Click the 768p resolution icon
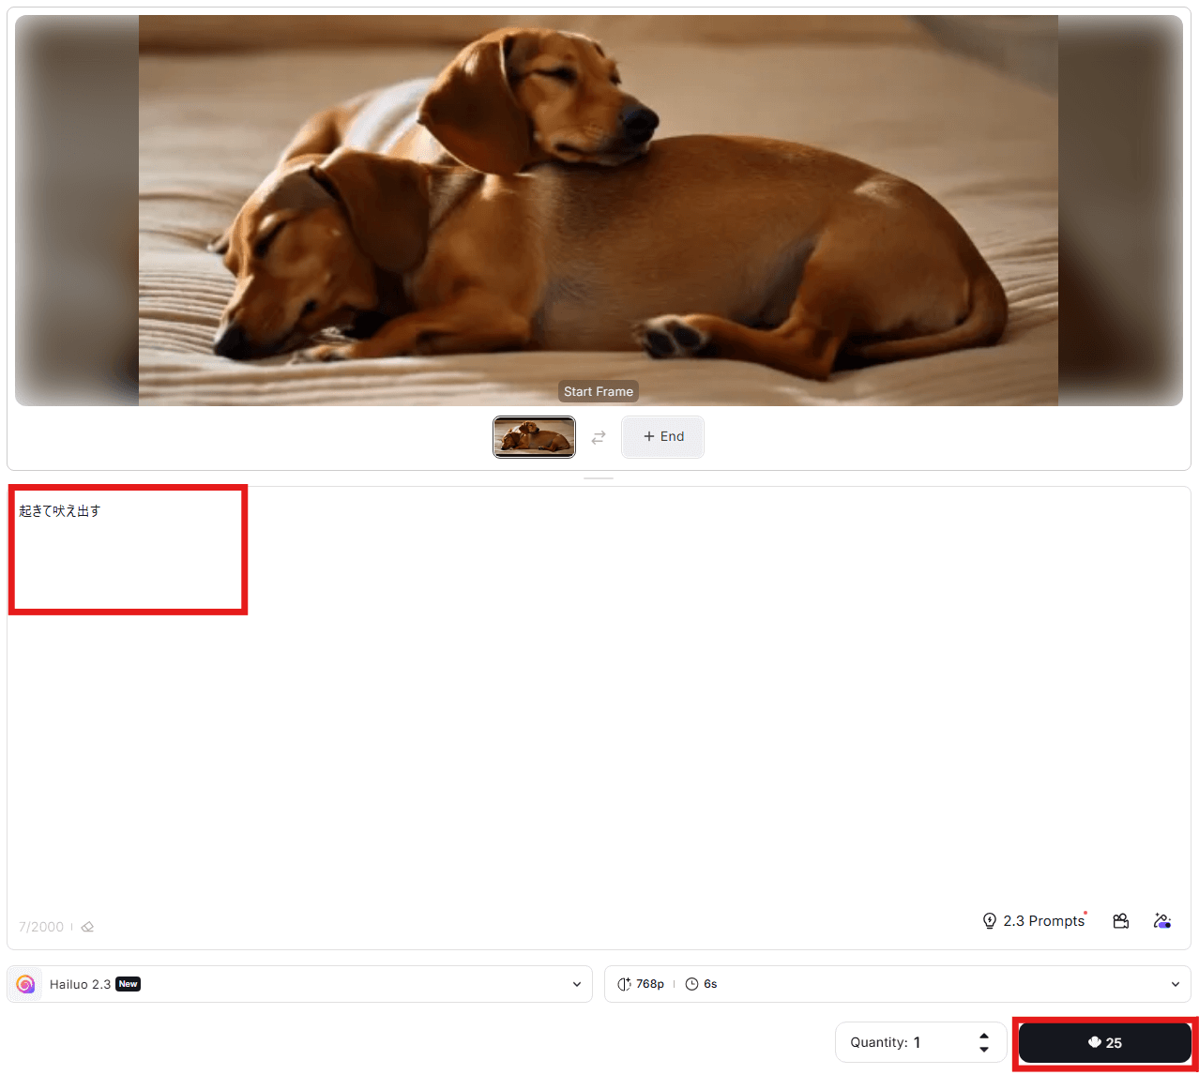This screenshot has width=1199, height=1075. [x=624, y=984]
